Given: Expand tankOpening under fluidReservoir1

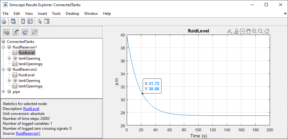Looking at the screenshot, I should [9, 58].
